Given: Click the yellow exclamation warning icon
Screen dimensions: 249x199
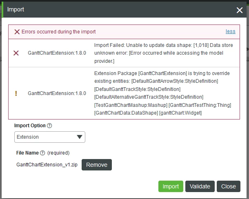Looking at the screenshot, I should click(x=16, y=93).
